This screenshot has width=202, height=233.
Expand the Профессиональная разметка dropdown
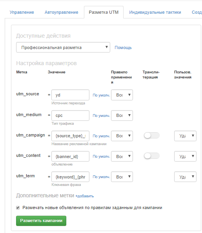[x=63, y=47]
